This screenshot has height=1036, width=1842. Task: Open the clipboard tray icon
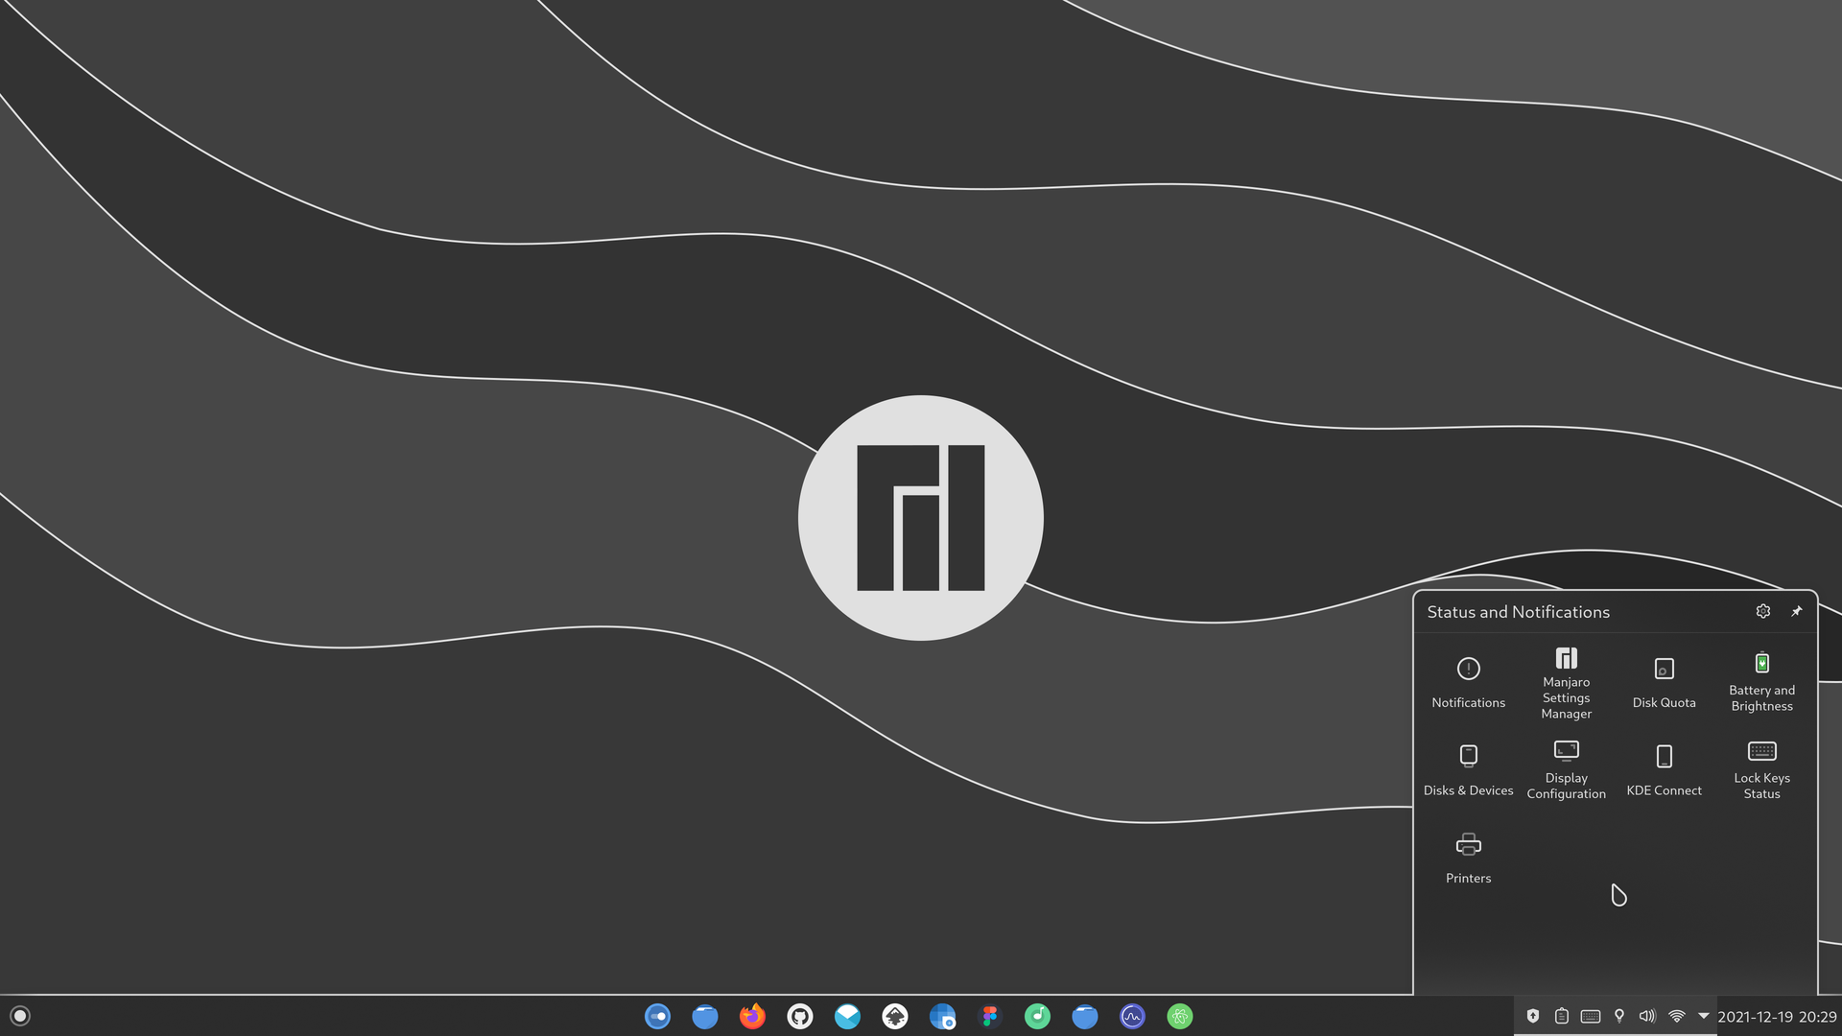[1562, 1016]
